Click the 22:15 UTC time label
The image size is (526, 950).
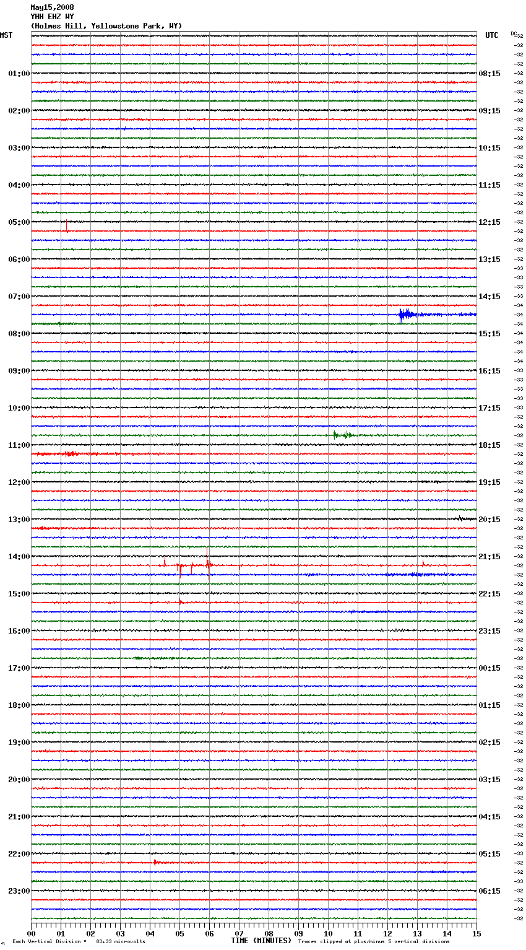point(489,594)
